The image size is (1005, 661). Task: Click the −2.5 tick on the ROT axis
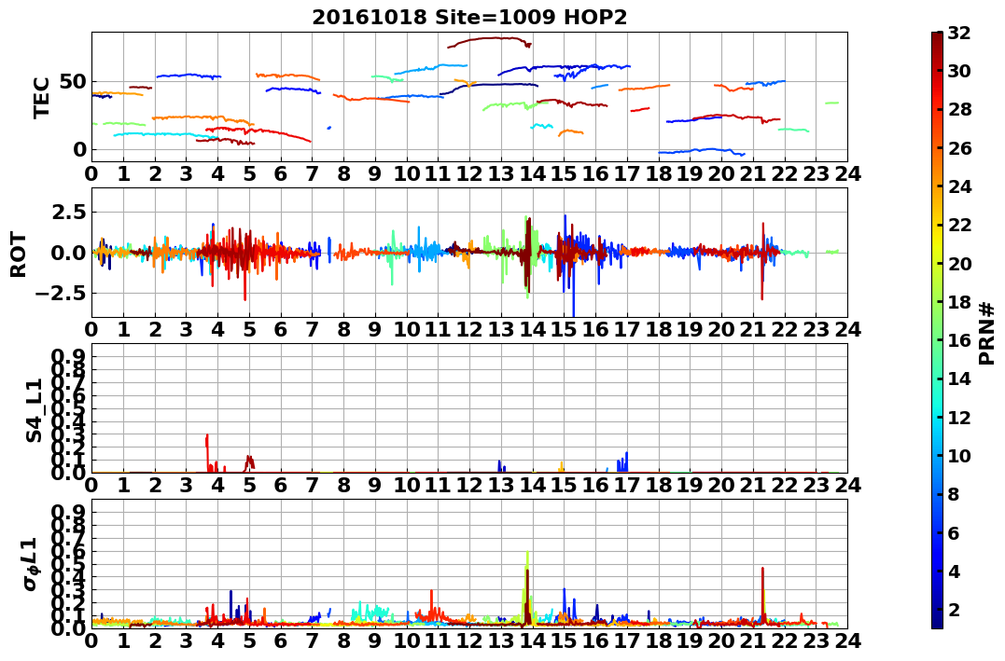click(x=63, y=294)
